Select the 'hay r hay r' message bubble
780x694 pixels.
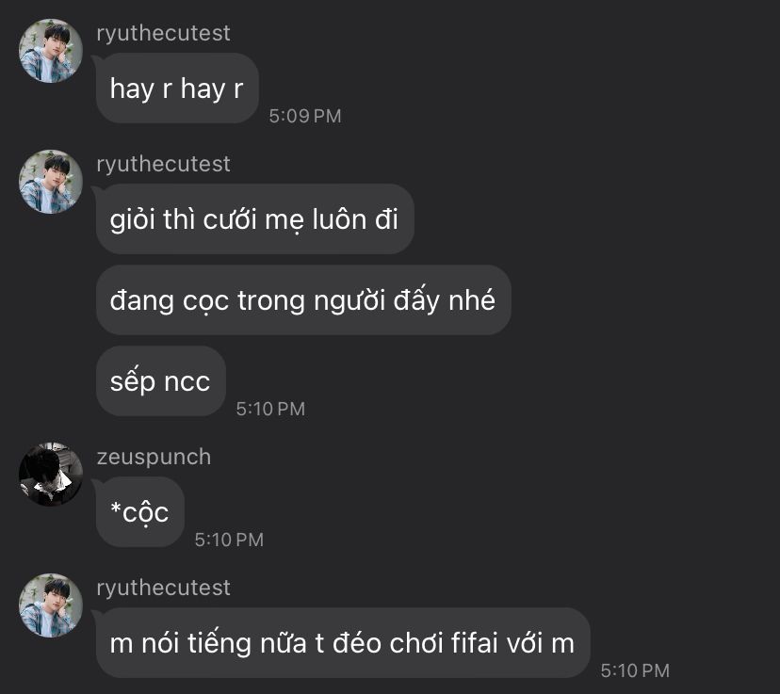tap(177, 88)
